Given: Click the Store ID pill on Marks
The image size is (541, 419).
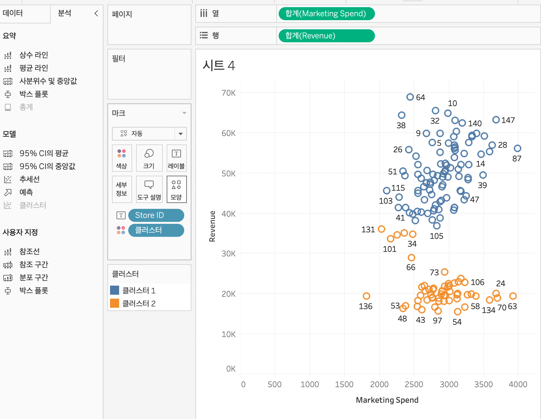Looking at the screenshot, I should pyautogui.click(x=156, y=215).
